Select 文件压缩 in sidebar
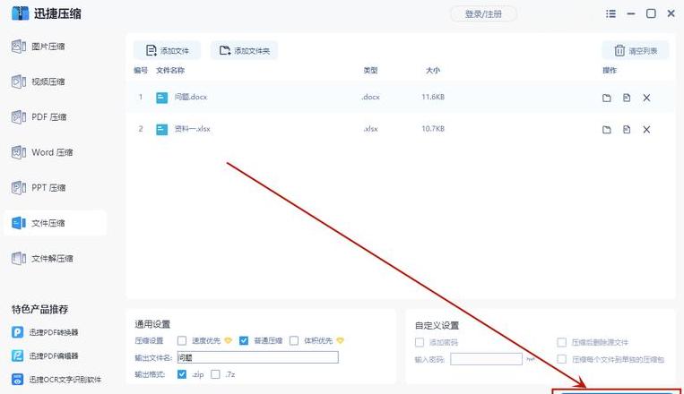This screenshot has width=684, height=394. coord(55,223)
